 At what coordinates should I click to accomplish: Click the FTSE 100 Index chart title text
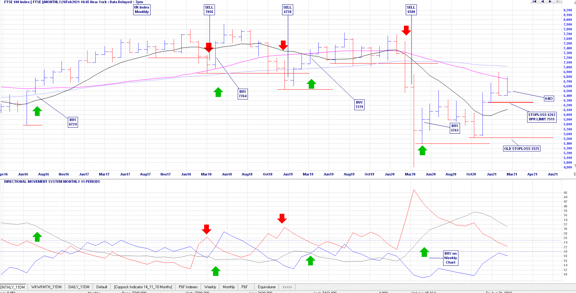coord(74,2)
